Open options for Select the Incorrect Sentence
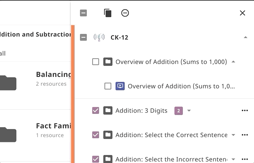Image resolution: width=254 pixels, height=163 pixels. point(245,159)
